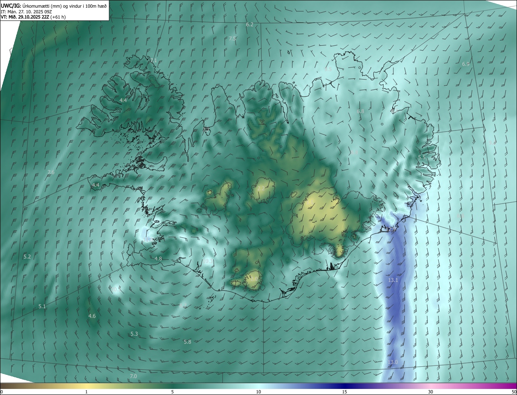Screen dimensions: 517x395
Task: Click the '1' tick on the color scale
Action: pyautogui.click(x=86, y=392)
